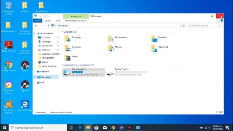Screen dimensions: 233x131
Task: Select videos de action in sidebar
Action: 49,66
